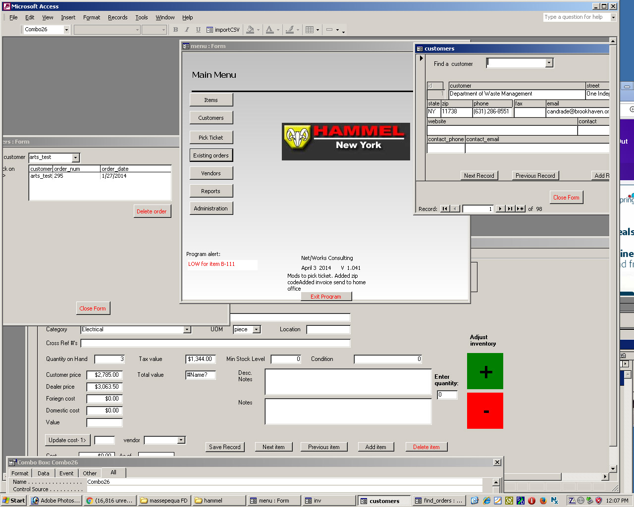Click the Fill/Back Color bucket icon
This screenshot has width=634, height=507.
pyautogui.click(x=250, y=30)
